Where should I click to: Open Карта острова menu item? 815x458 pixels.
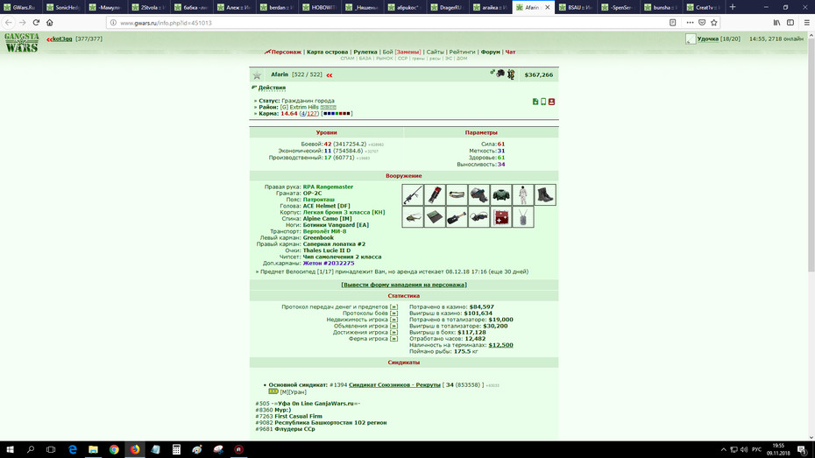coord(328,52)
